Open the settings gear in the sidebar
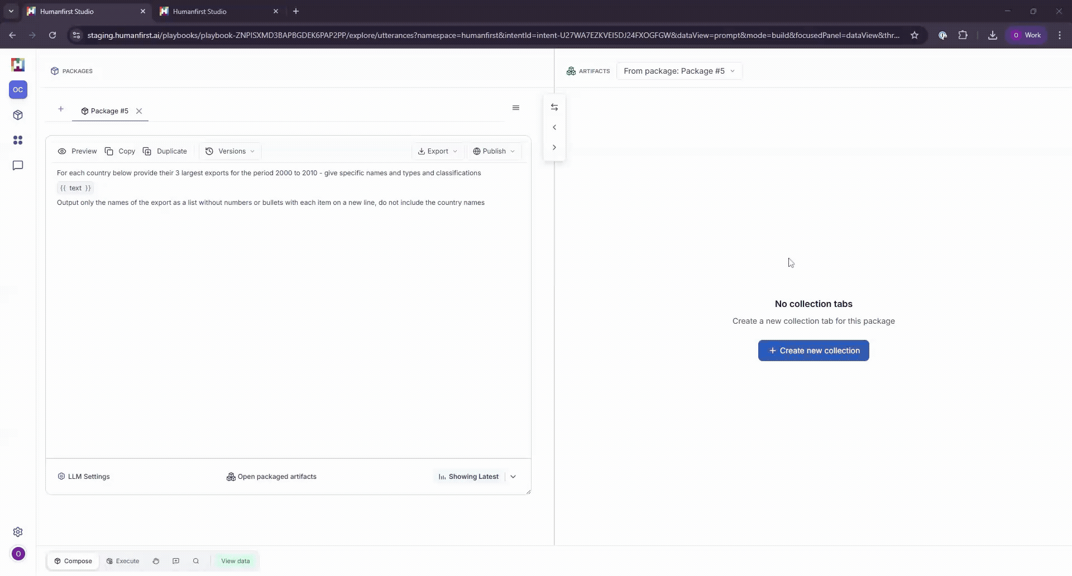This screenshot has width=1072, height=576. (x=18, y=532)
